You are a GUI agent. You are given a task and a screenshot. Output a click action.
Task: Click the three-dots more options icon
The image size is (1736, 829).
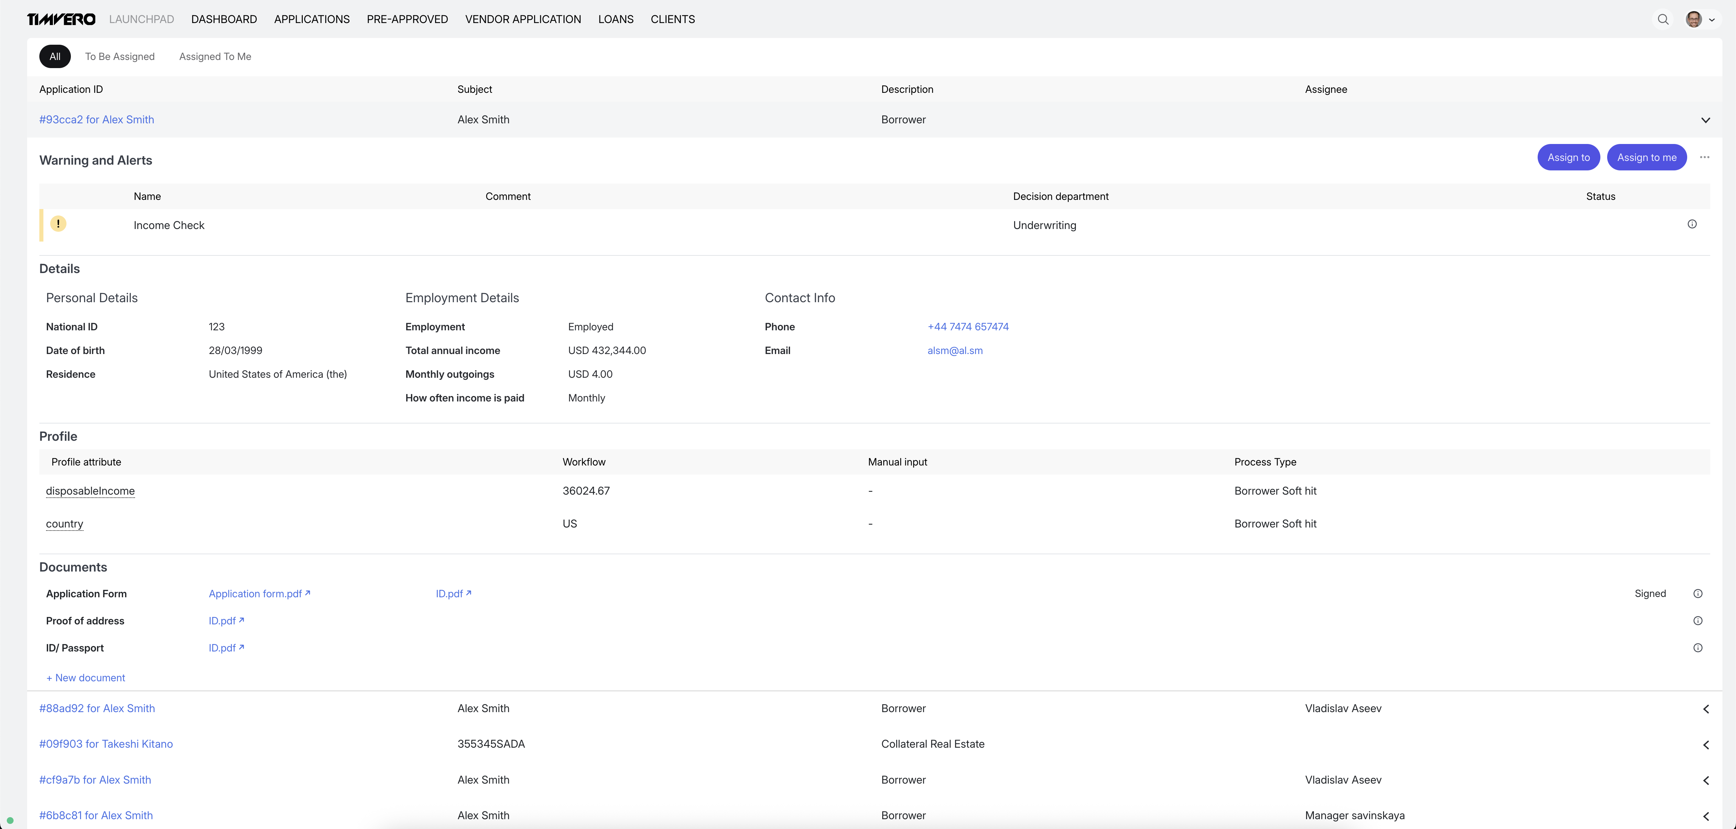(1704, 158)
